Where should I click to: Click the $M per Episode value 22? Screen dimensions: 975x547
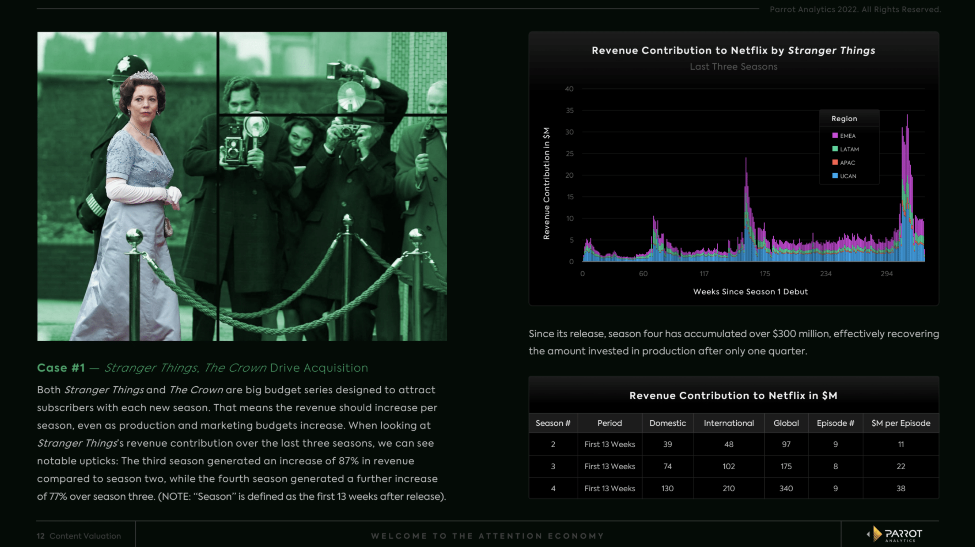(901, 466)
